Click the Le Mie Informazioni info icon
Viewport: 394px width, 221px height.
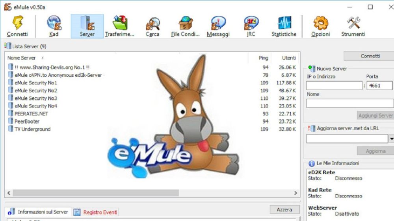(x=312, y=163)
